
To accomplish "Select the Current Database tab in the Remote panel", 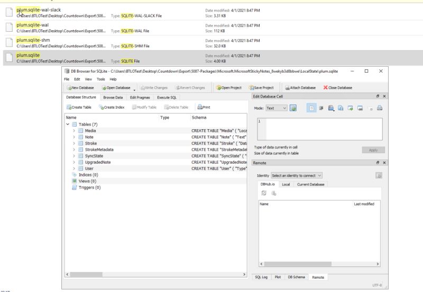I will [x=310, y=184].
